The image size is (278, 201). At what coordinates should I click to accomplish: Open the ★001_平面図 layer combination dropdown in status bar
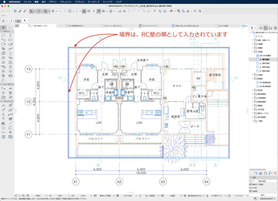pyautogui.click(x=113, y=196)
